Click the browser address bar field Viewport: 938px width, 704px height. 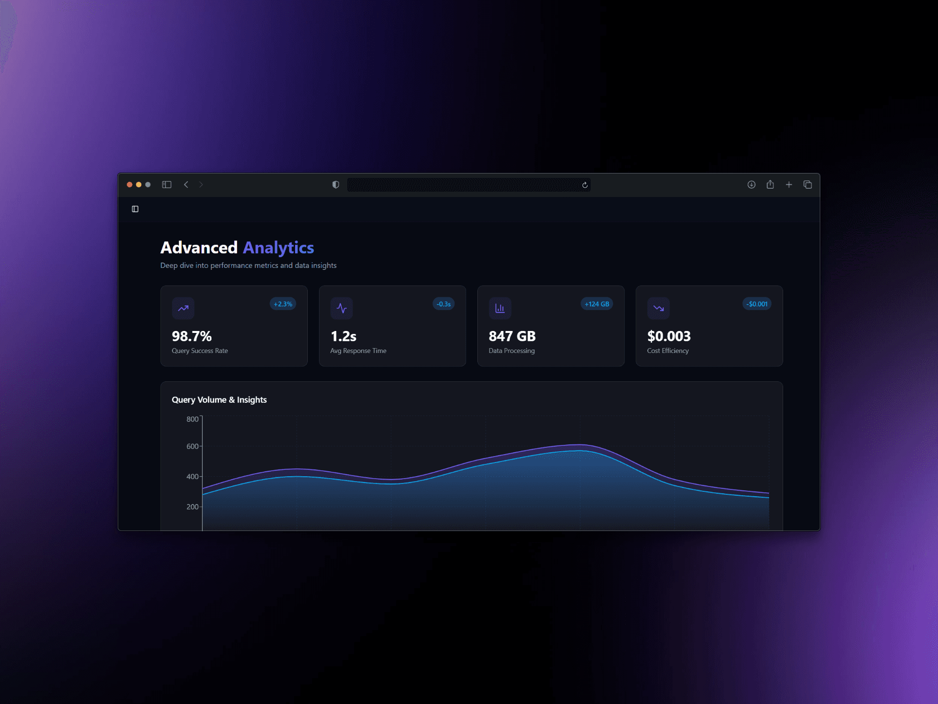463,185
